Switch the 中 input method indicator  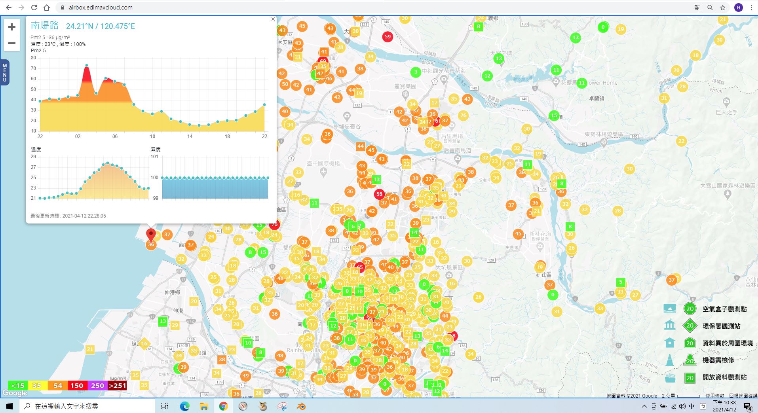[692, 406]
